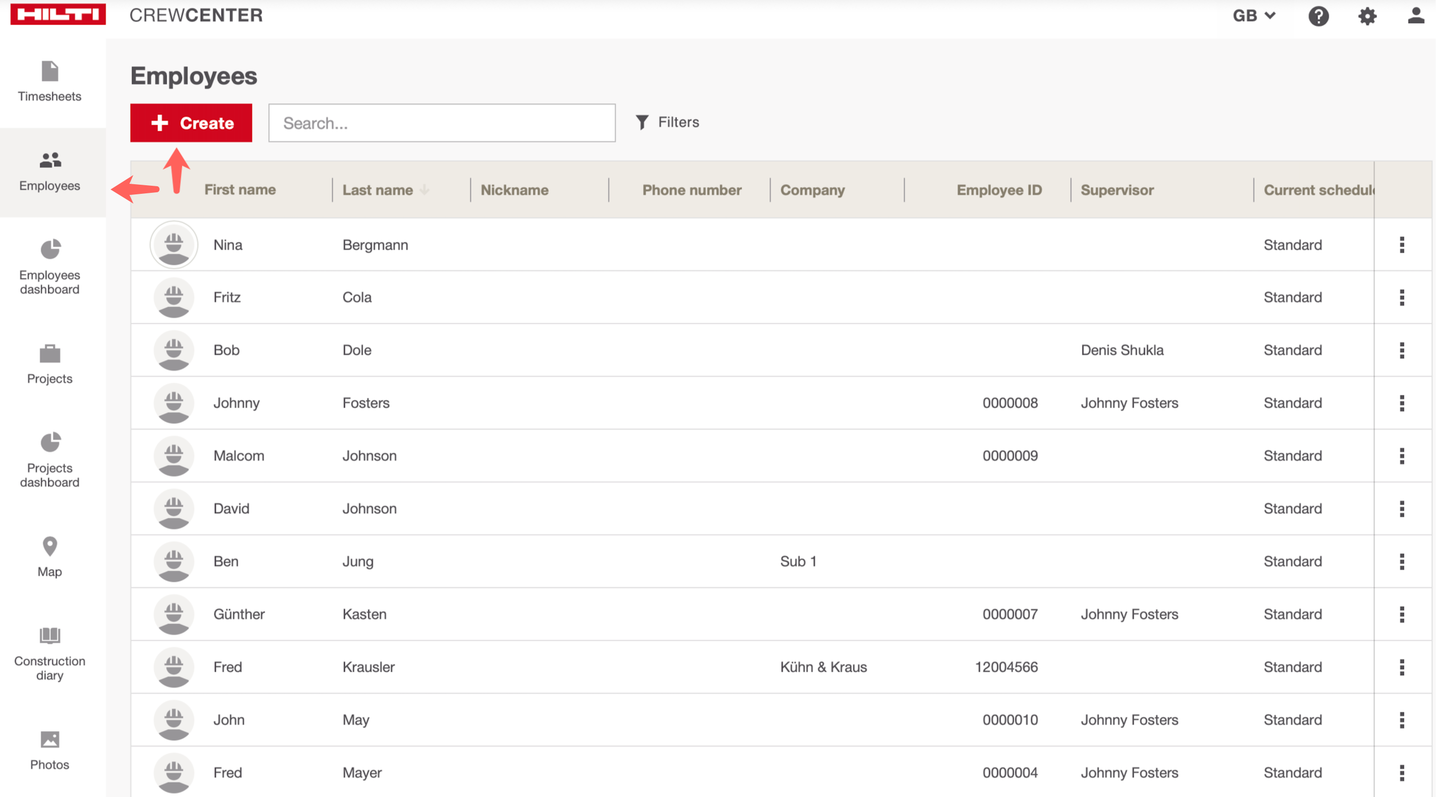The width and height of the screenshot is (1436, 797).
Task: Sort by the First name column header
Action: tap(240, 190)
